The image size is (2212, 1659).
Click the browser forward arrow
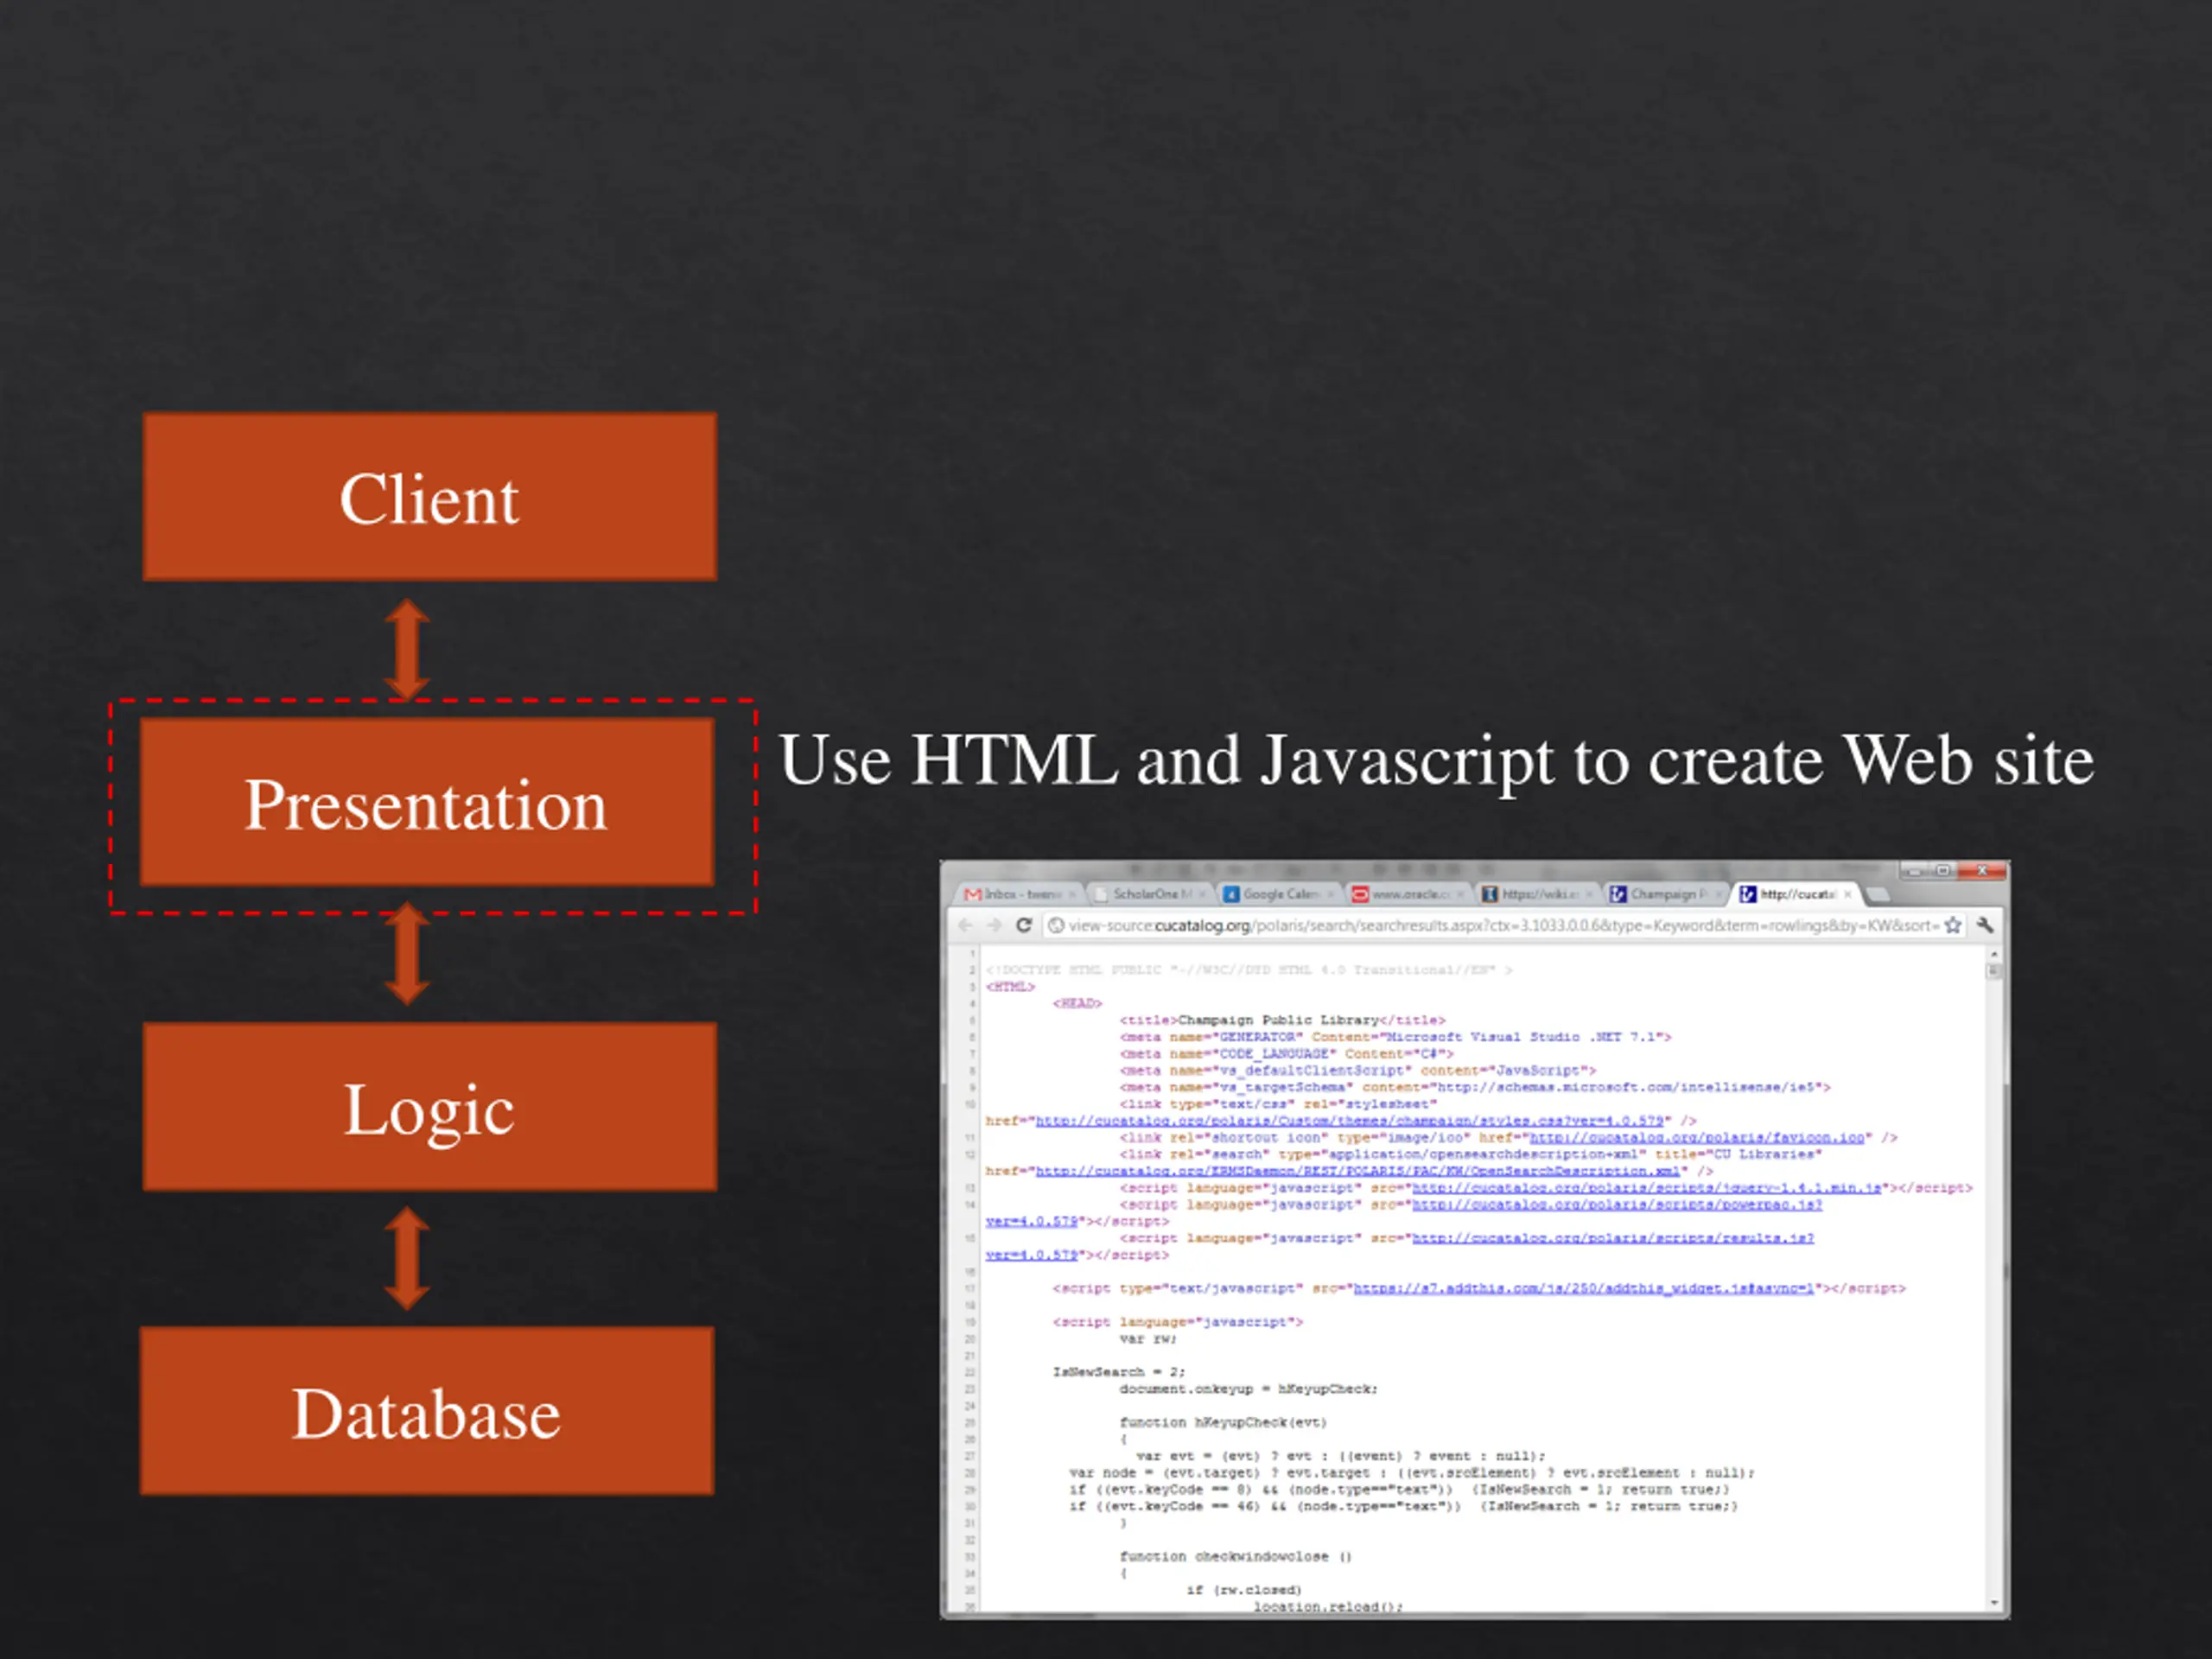(994, 925)
